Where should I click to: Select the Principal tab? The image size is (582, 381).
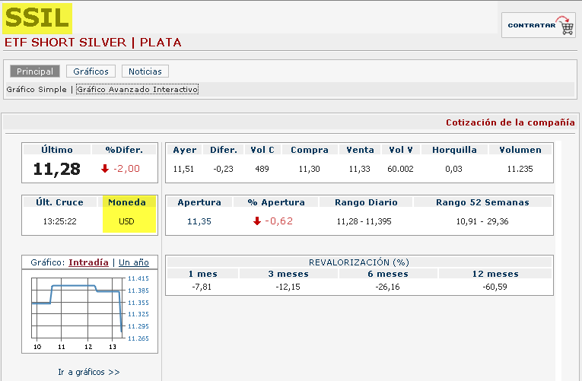[35, 71]
